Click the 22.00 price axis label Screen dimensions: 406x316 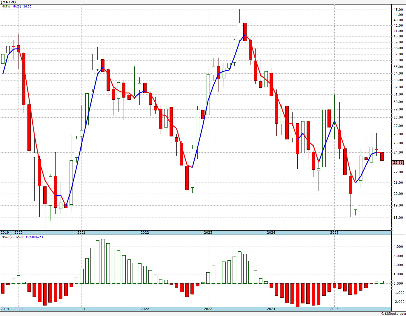pyautogui.click(x=398, y=172)
